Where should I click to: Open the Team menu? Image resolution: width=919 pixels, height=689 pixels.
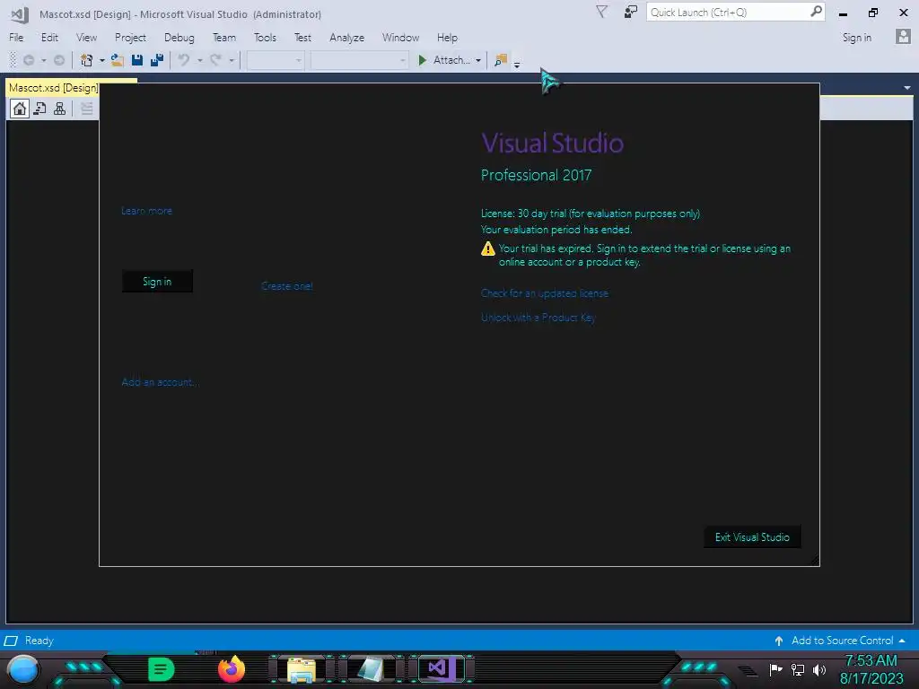(x=224, y=38)
